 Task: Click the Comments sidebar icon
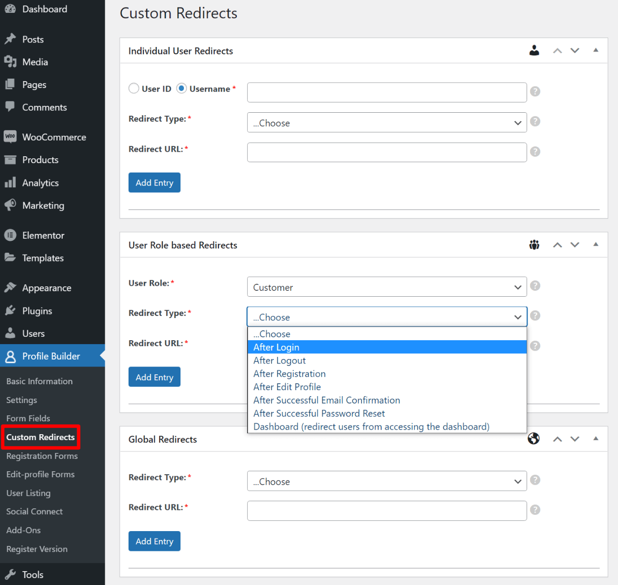[x=10, y=107]
